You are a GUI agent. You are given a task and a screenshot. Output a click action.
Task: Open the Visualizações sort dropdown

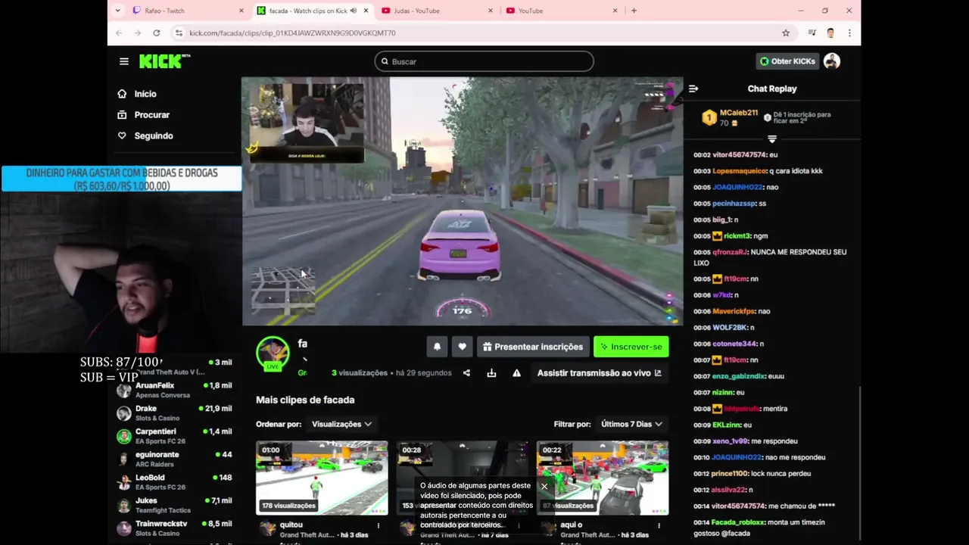(341, 424)
